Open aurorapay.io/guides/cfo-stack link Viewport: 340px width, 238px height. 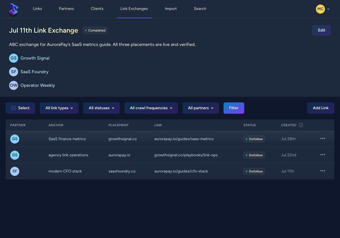181,171
